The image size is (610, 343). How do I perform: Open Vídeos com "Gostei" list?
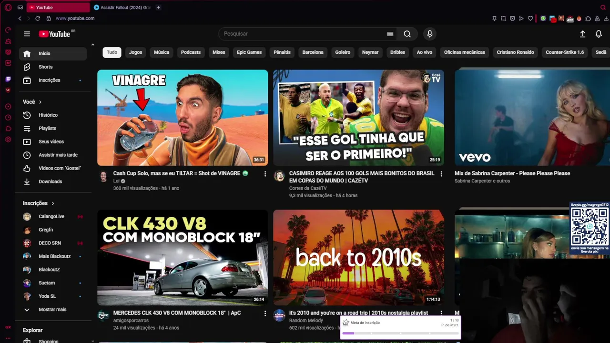click(x=52, y=168)
